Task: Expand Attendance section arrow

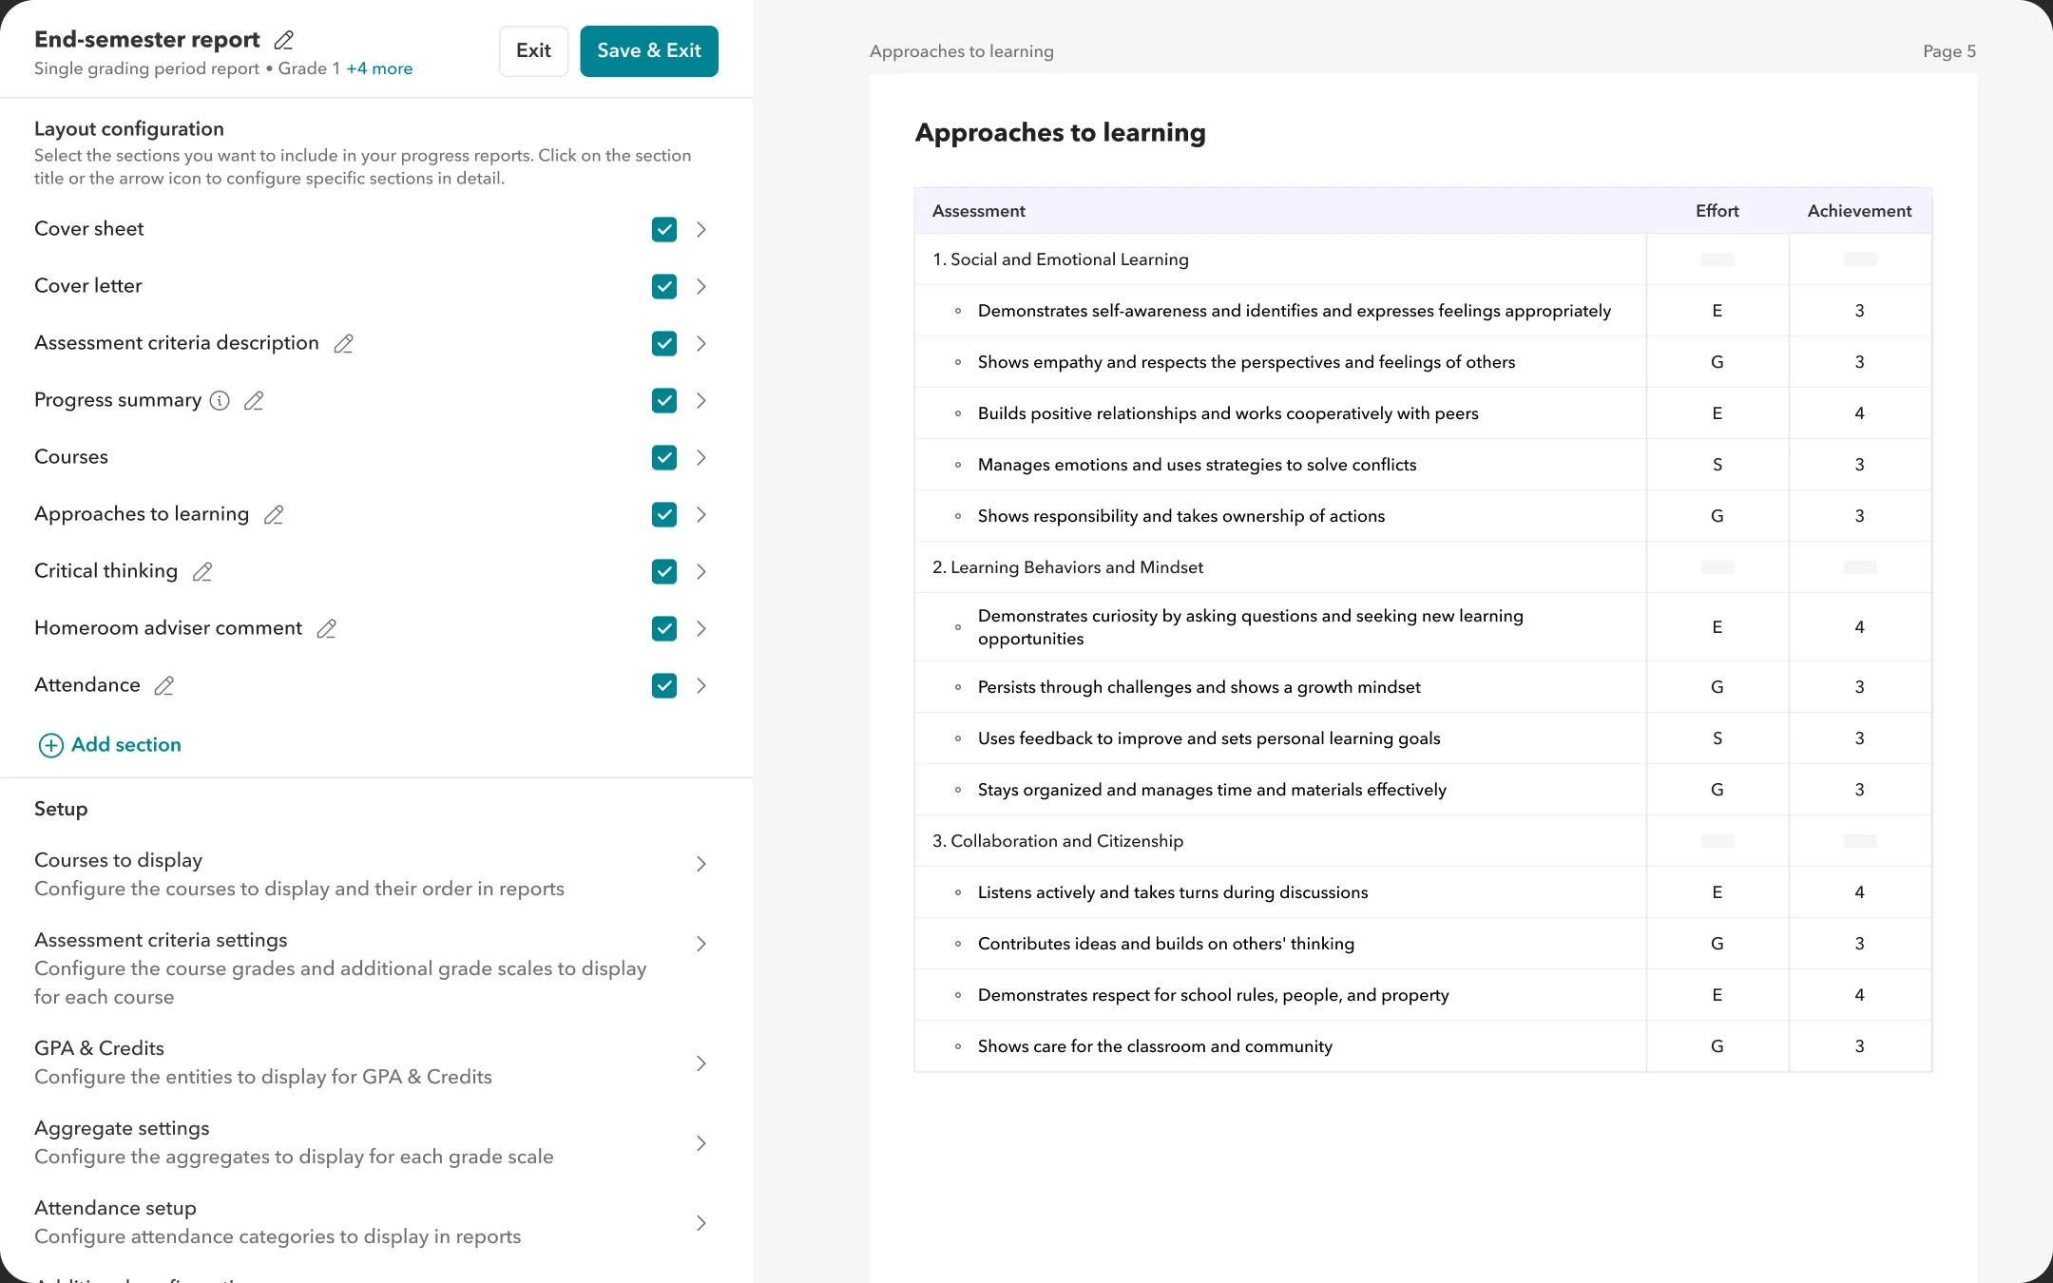Action: (x=701, y=685)
